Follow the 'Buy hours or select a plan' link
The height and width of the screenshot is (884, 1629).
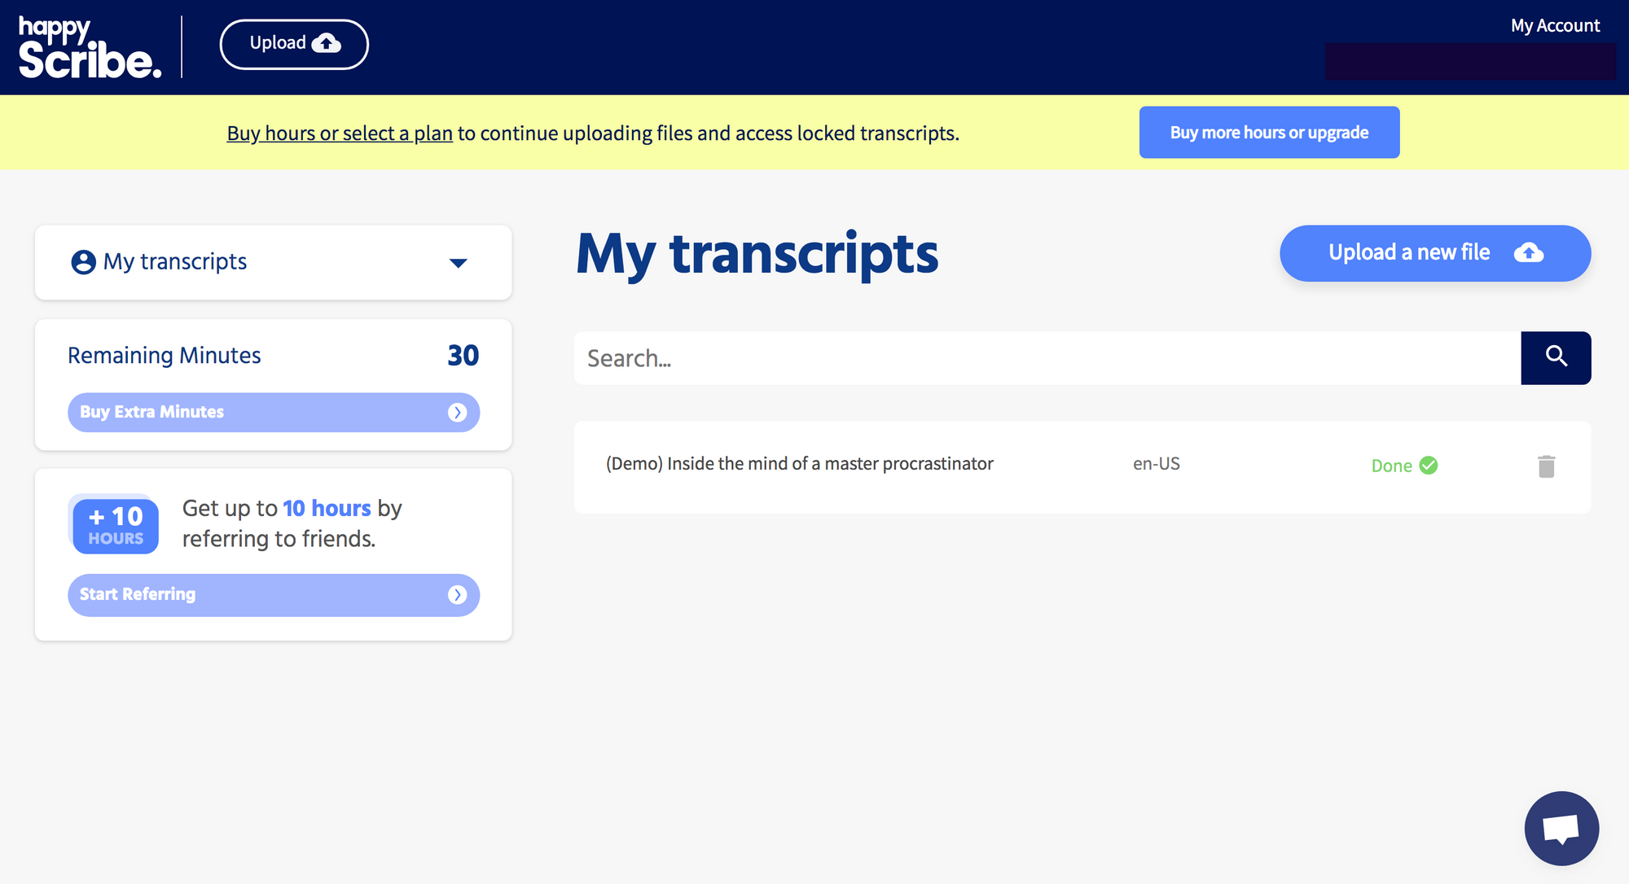tap(340, 133)
